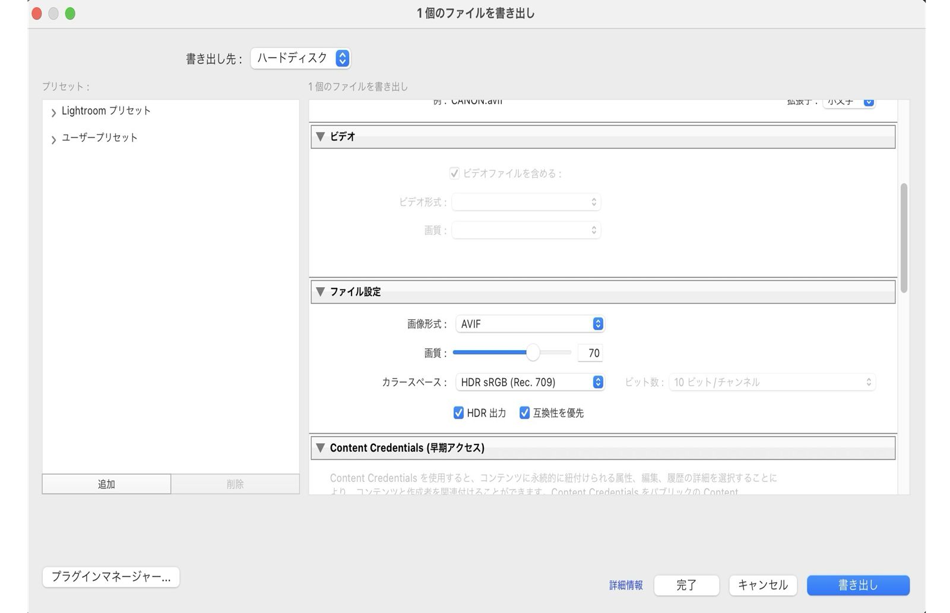
Task: Click the 詳細情報 link
Action: pyautogui.click(x=625, y=586)
